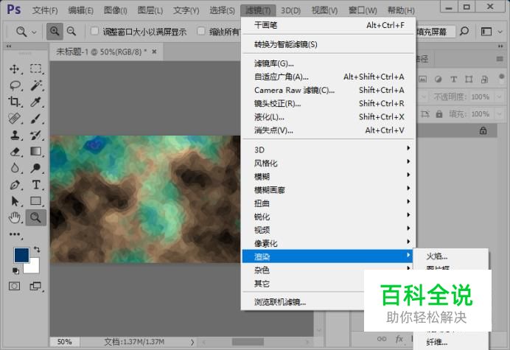
Task: Open the layer opacity 100% dropdown
Action: (500, 97)
